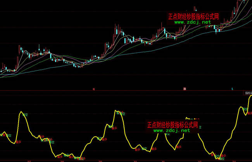
Task: Select the 12 month label on time axis
Action: 200,160
